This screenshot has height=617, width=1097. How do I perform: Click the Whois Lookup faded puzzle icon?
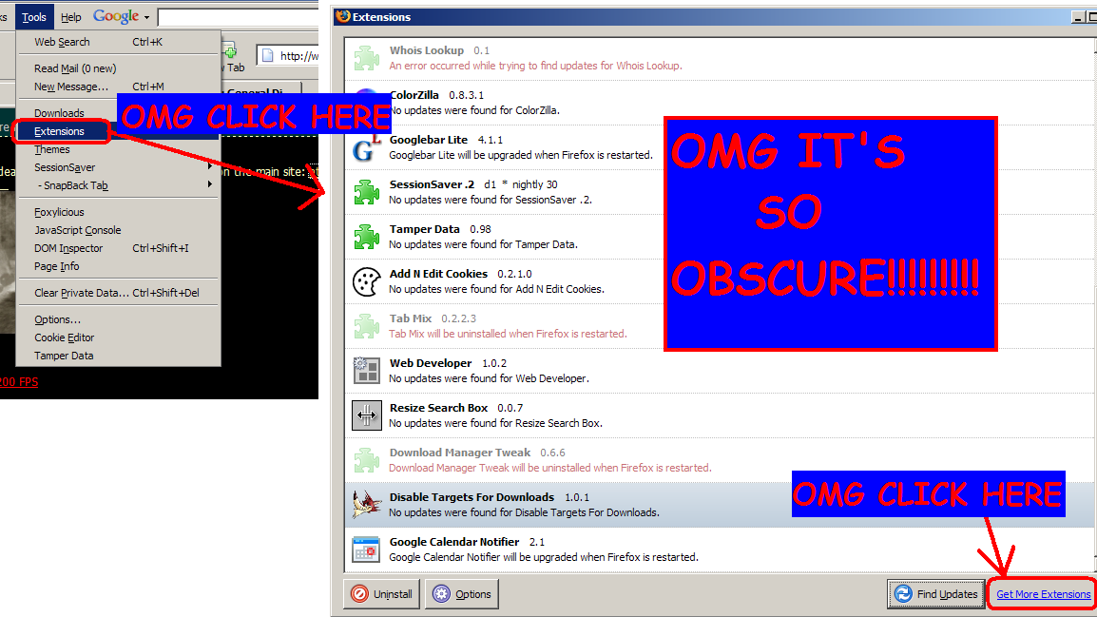367,58
